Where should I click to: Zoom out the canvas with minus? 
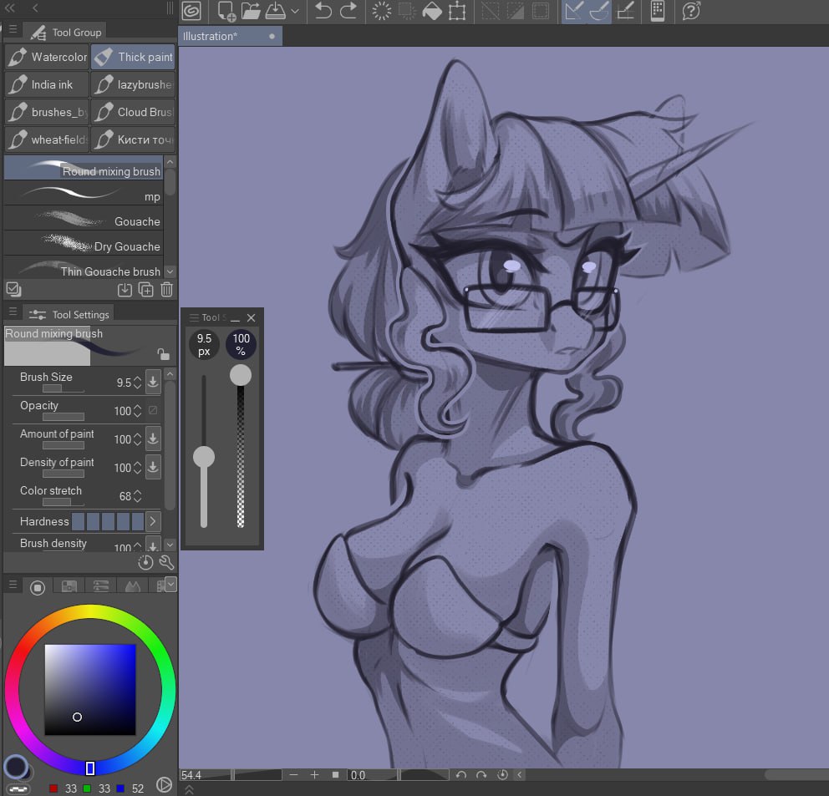coord(294,775)
